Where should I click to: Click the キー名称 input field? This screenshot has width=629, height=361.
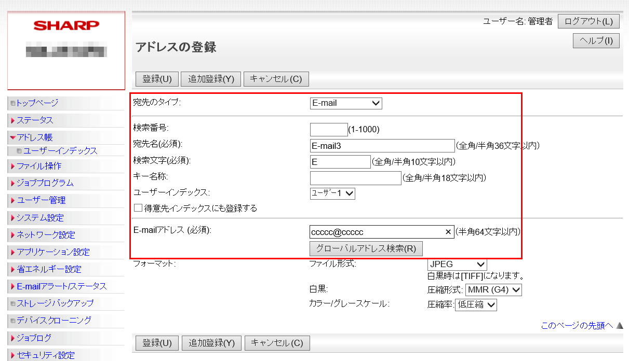356,178
